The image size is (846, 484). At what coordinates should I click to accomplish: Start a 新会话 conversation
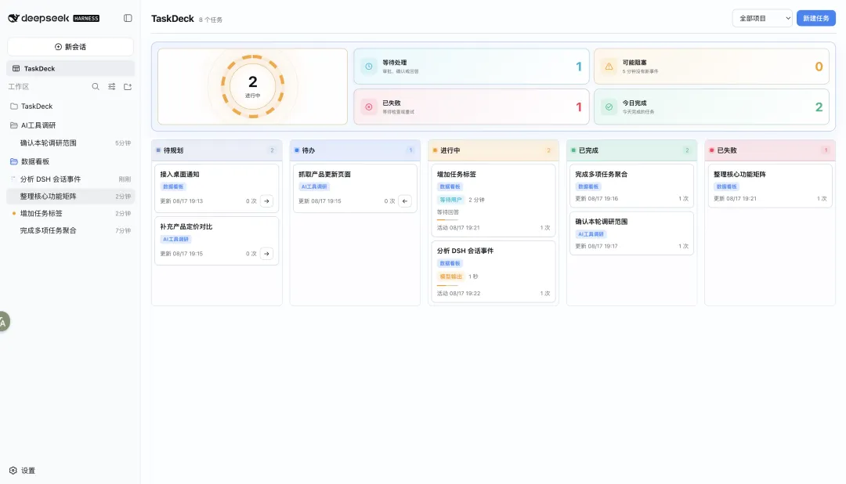pos(70,47)
